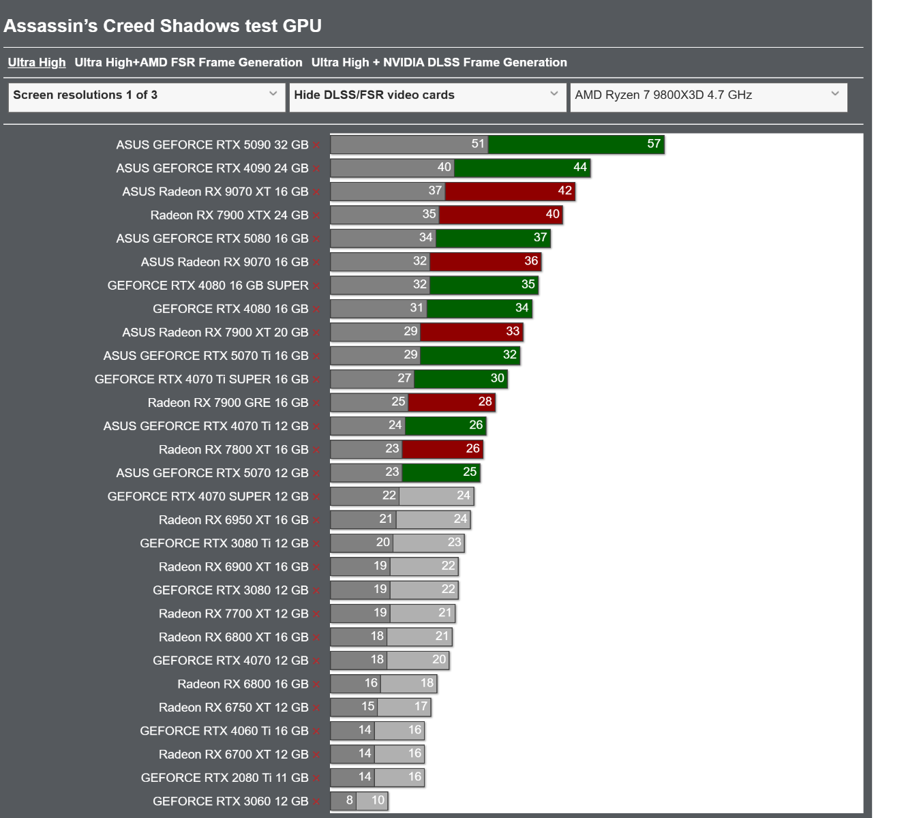Remove GEFORCE RTX 4070 Ti SUPER 16 GB via X

click(x=317, y=380)
